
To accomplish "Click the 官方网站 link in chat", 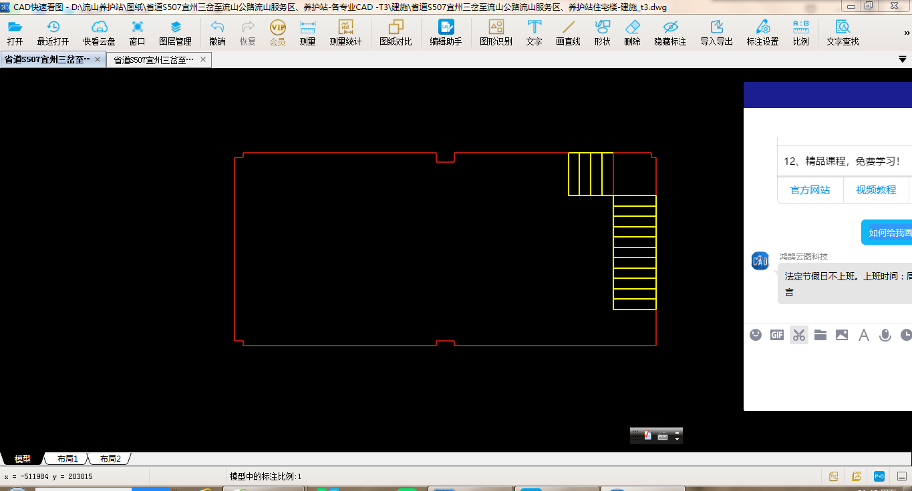I will pyautogui.click(x=810, y=190).
